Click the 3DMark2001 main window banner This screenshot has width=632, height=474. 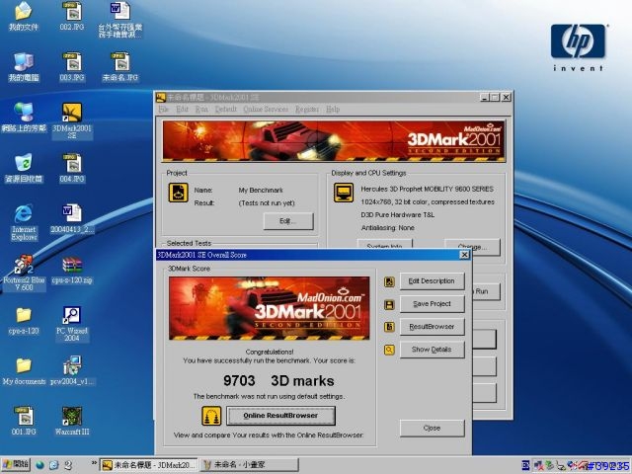pyautogui.click(x=334, y=141)
